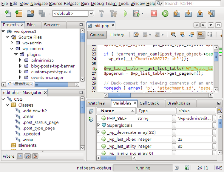Toggle highlight search in editor toolbar

pyautogui.click(x=201, y=35)
